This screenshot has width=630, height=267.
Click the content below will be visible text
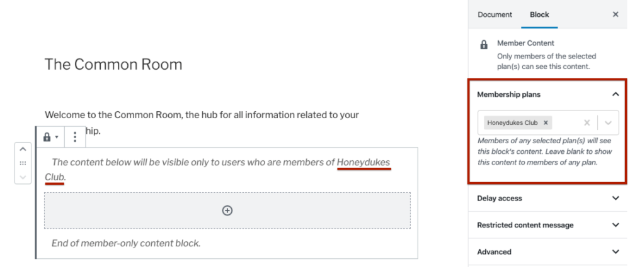point(217,169)
